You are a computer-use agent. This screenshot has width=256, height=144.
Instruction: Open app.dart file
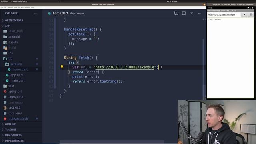(21, 75)
